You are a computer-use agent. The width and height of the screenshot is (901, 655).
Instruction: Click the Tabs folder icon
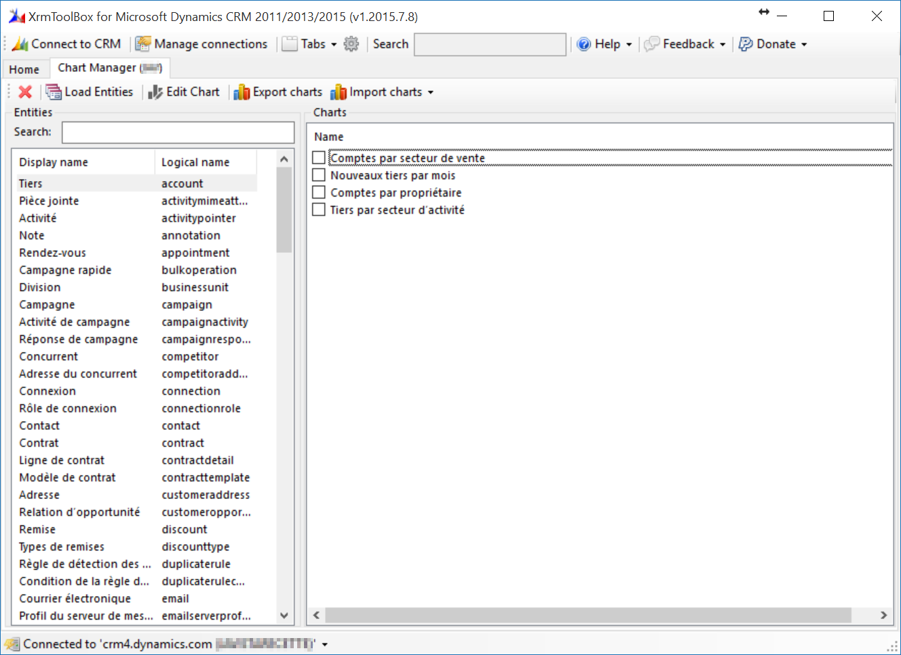tap(290, 44)
